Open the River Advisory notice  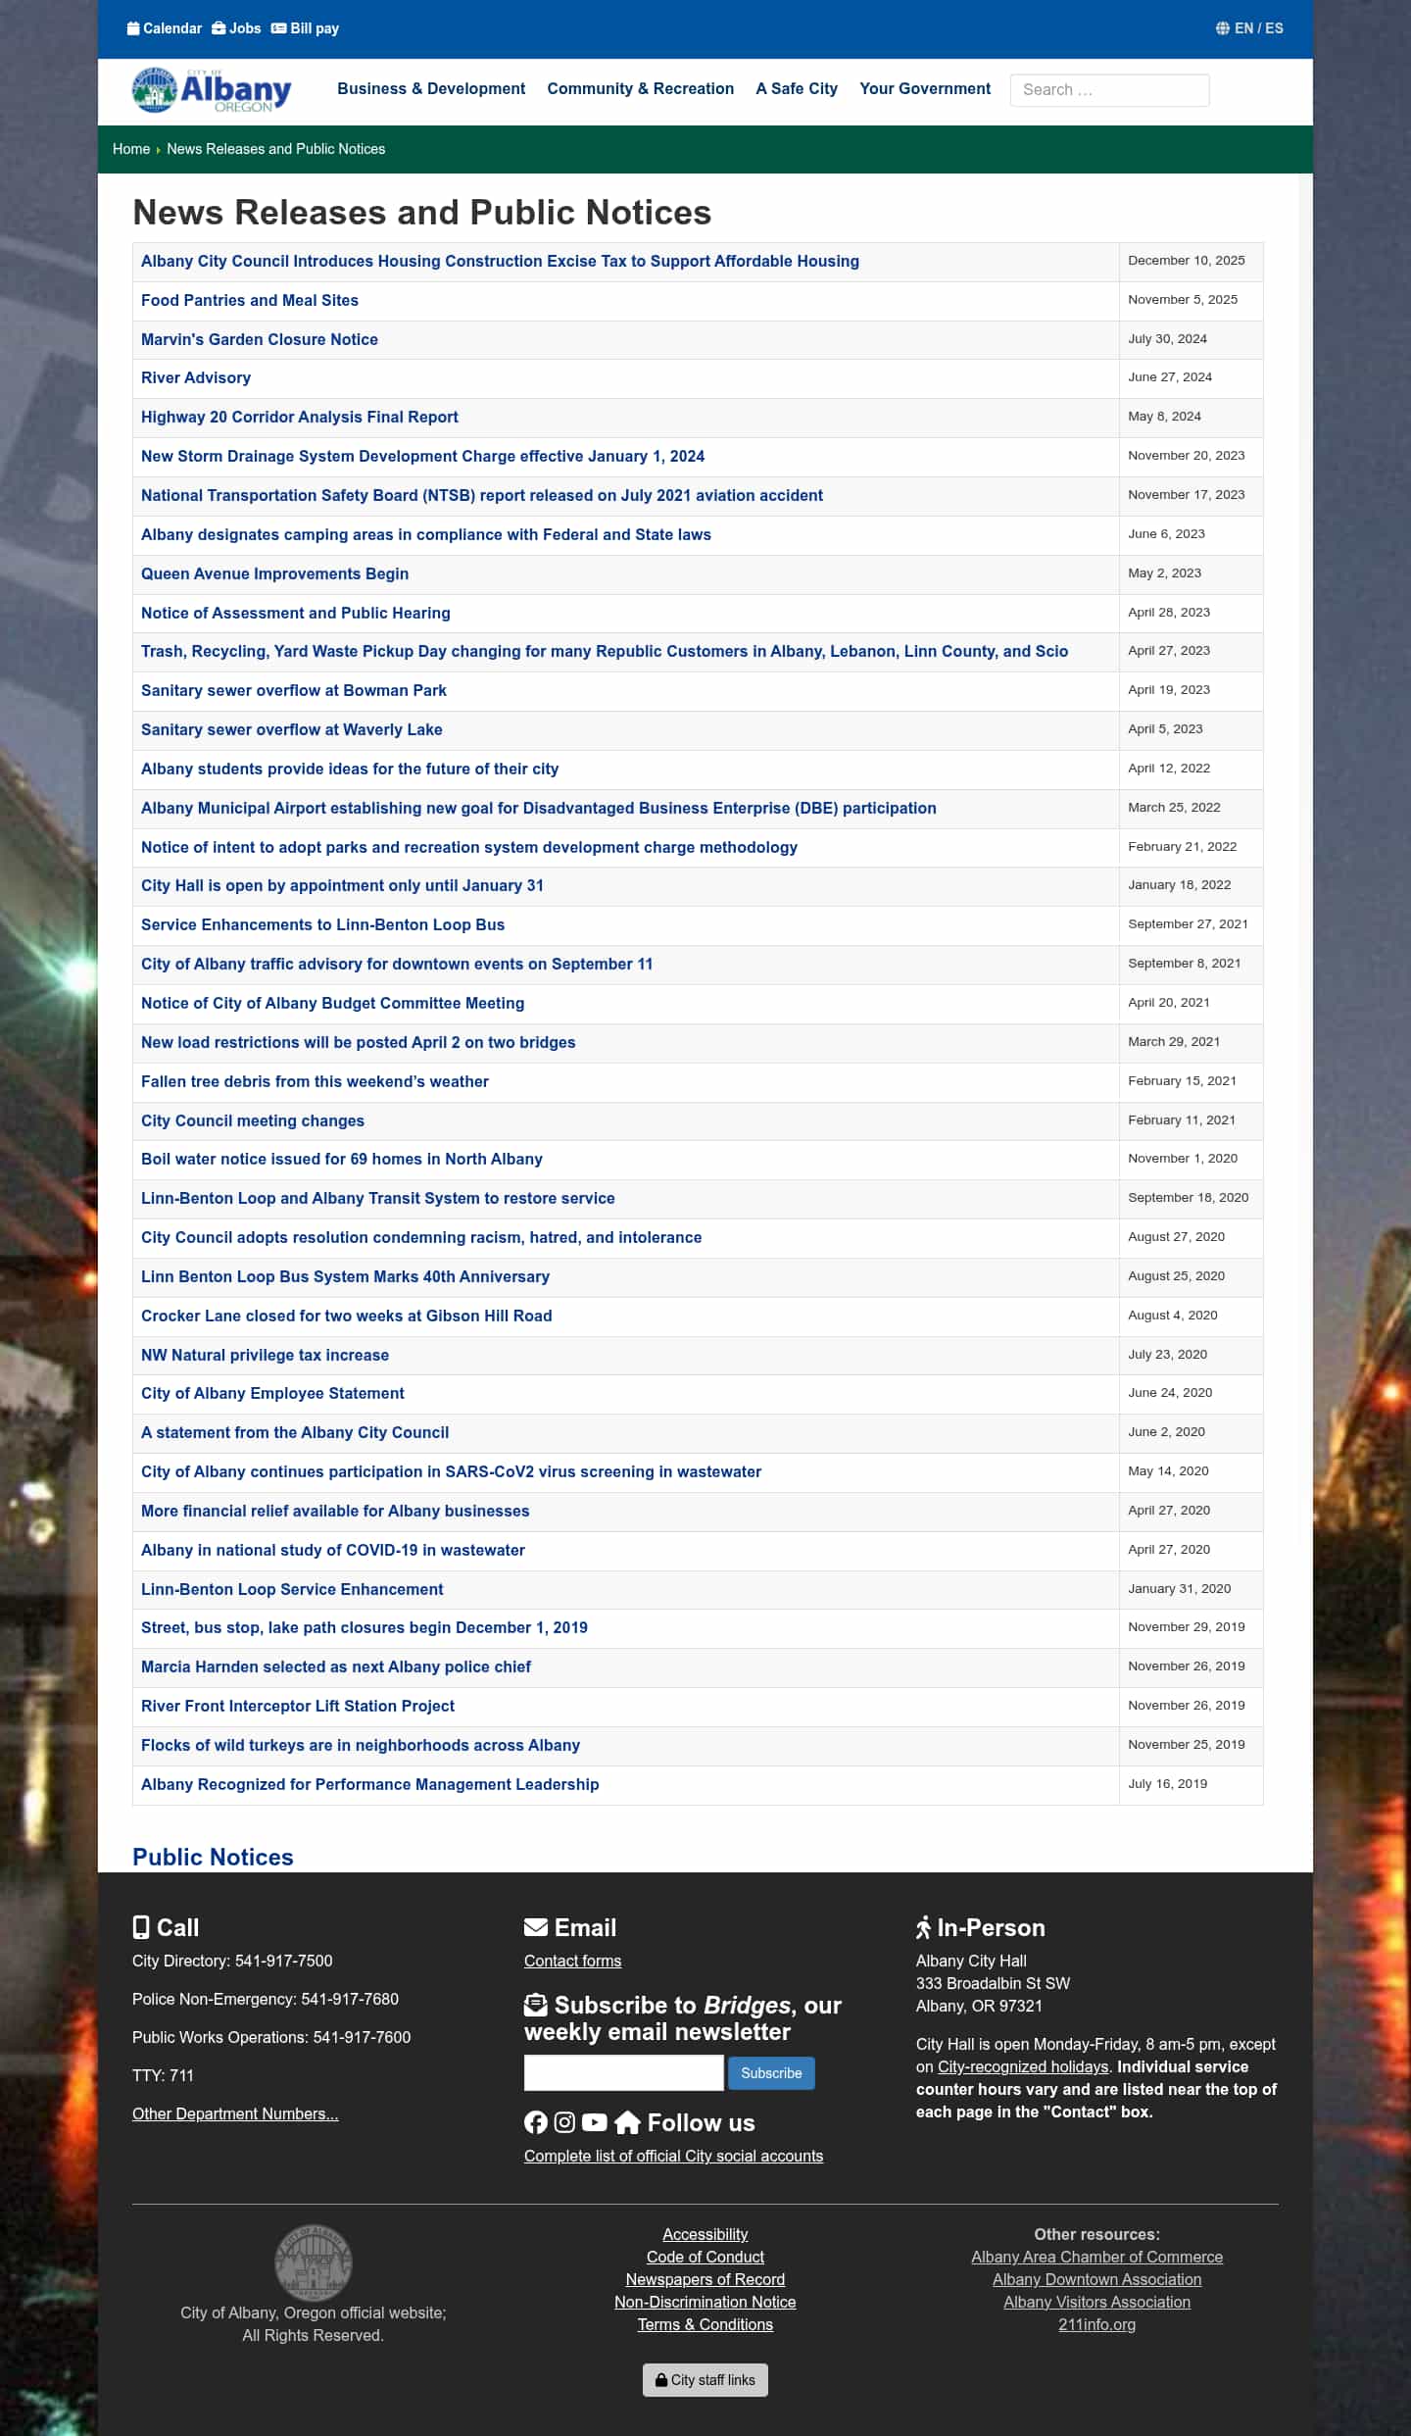[x=196, y=378]
